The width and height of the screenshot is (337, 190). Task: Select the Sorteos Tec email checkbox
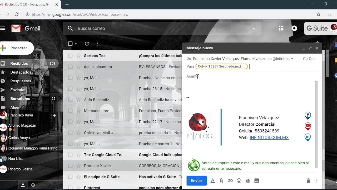pos(70,56)
